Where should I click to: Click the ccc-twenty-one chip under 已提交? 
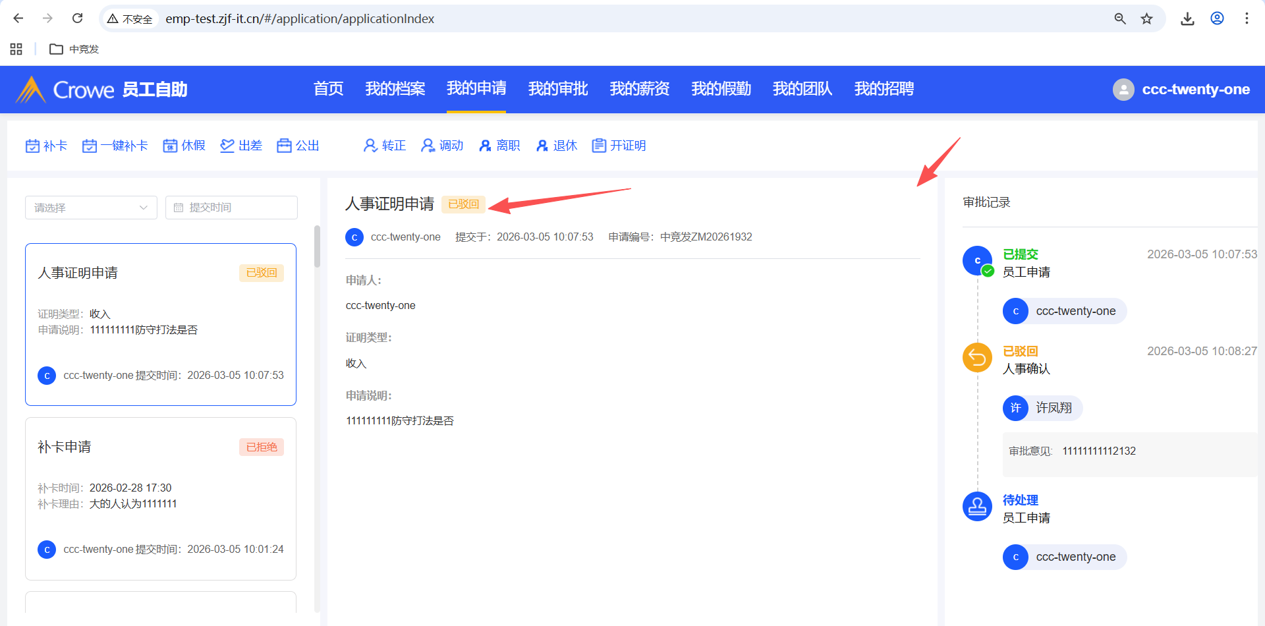(x=1065, y=311)
